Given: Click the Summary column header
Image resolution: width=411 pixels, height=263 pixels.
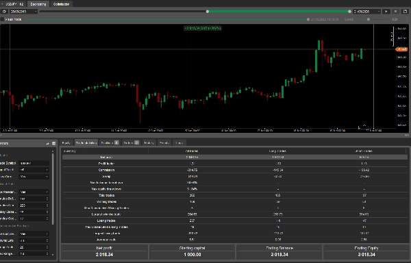Looking at the screenshot, I should [70, 151].
